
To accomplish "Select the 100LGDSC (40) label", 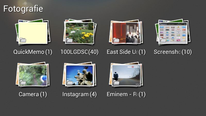I will pyautogui.click(x=80, y=52).
